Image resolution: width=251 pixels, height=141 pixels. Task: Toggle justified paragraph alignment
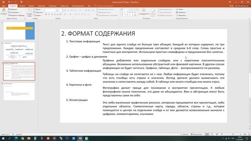(x=85, y=14)
